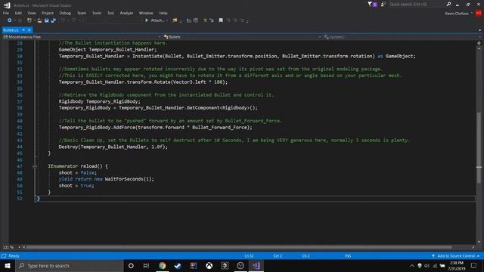
Task: Click the Destroy(Temporary_Bullet_Handler) code line
Action: 113,147
